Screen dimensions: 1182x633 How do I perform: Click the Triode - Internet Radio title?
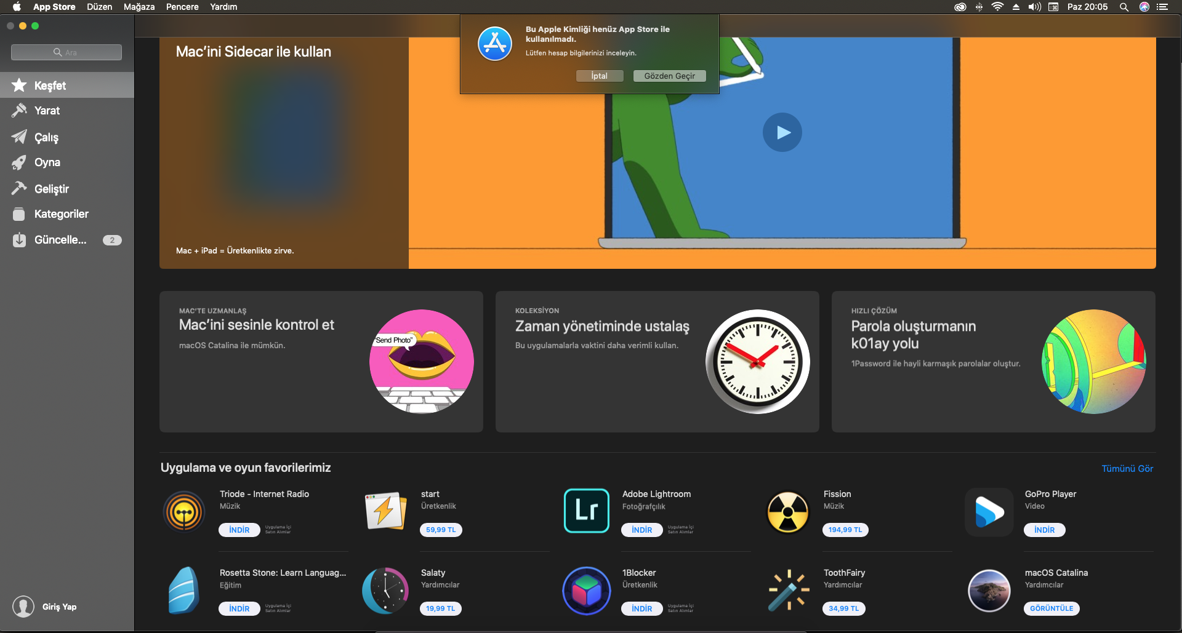pos(265,494)
